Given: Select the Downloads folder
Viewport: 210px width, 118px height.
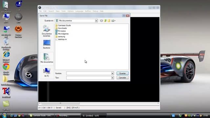Looking at the screenshot, I should (x=61, y=28).
